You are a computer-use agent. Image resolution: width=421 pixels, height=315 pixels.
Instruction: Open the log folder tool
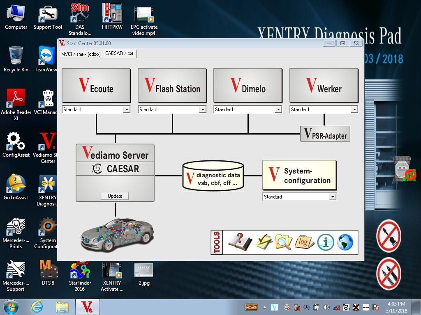[304, 242]
